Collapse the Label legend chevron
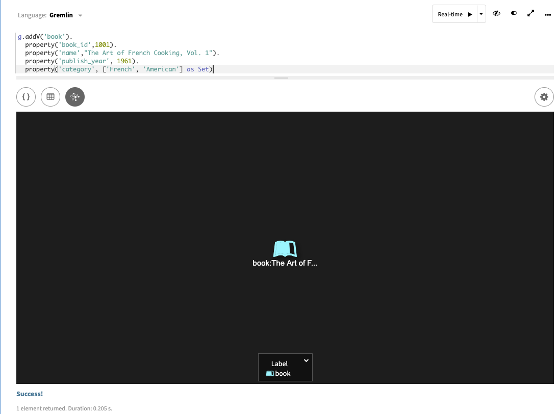The height and width of the screenshot is (414, 558). pos(306,360)
